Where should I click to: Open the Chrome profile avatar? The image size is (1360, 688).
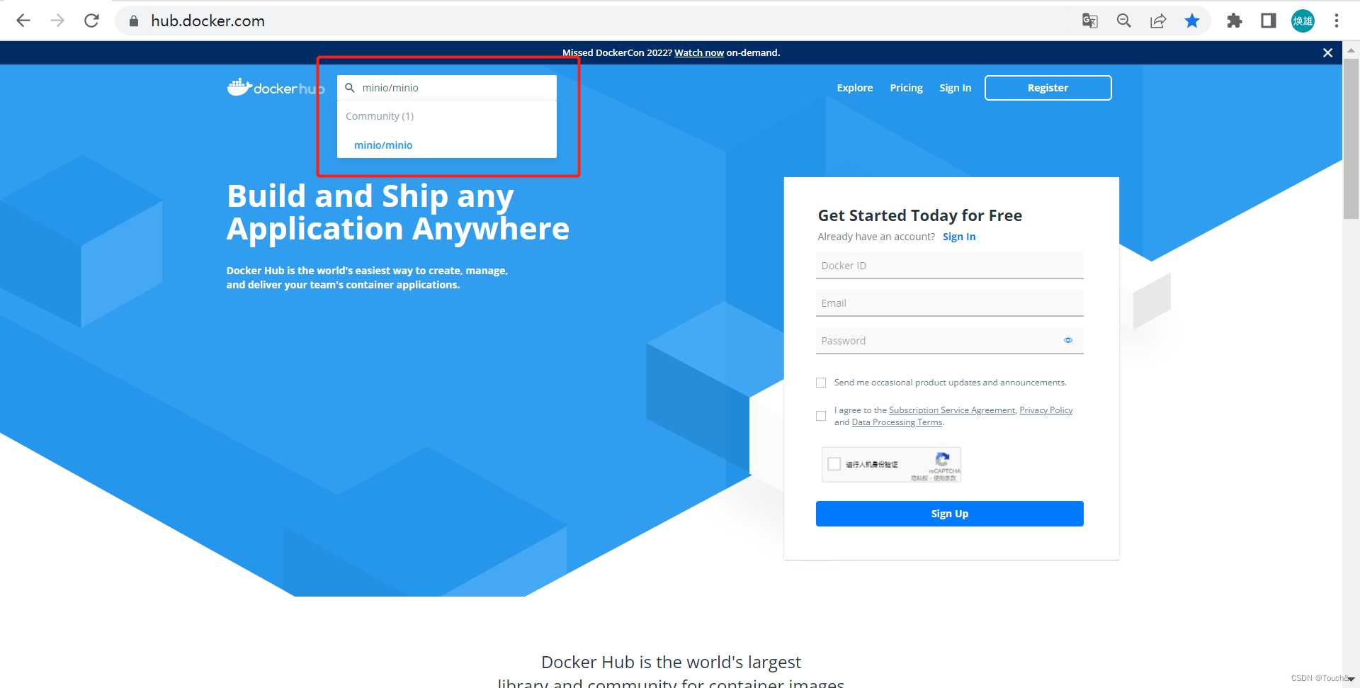[1303, 21]
